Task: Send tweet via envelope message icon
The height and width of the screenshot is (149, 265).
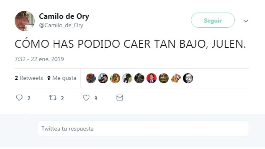Action: click(x=120, y=98)
